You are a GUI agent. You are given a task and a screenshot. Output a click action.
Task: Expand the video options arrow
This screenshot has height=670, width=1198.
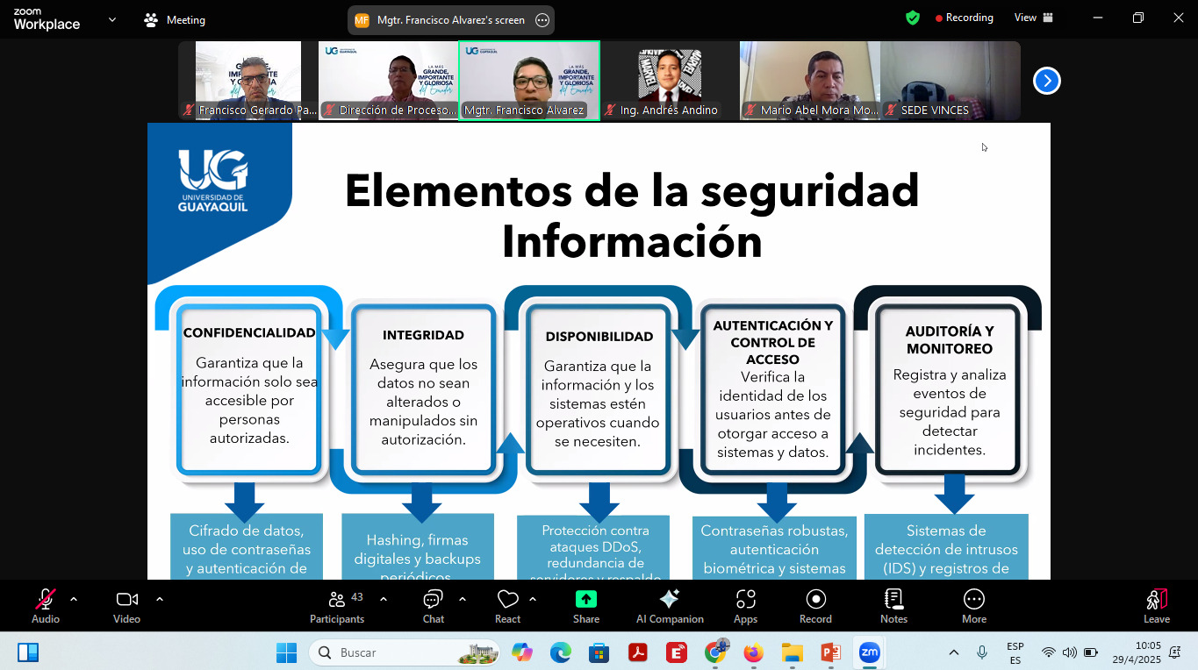click(159, 600)
